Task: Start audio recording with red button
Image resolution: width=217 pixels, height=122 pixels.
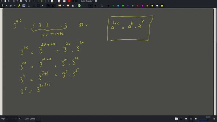Action: [x=69, y=1]
